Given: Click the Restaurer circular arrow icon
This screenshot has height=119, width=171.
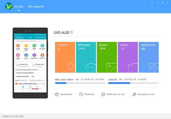Looking at the screenshot, I should (x=81, y=94).
